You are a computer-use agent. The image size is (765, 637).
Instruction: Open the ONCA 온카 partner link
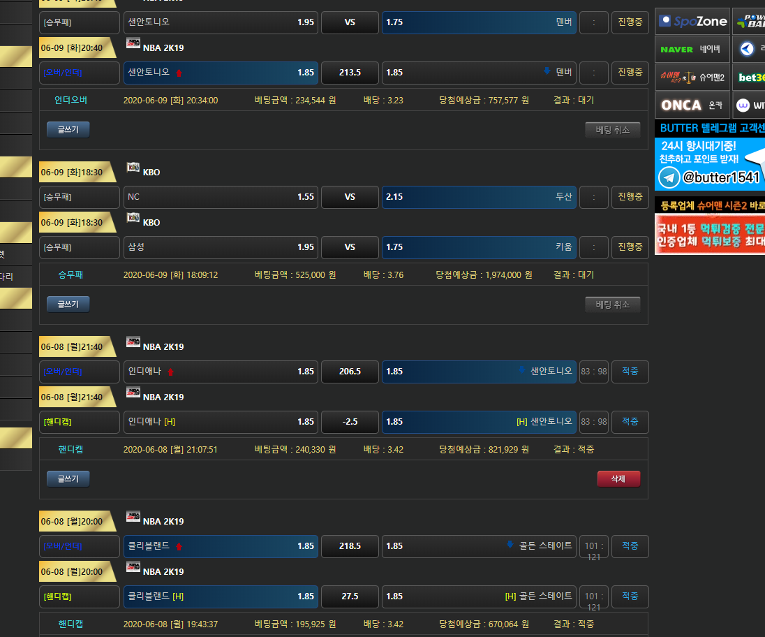click(x=692, y=105)
